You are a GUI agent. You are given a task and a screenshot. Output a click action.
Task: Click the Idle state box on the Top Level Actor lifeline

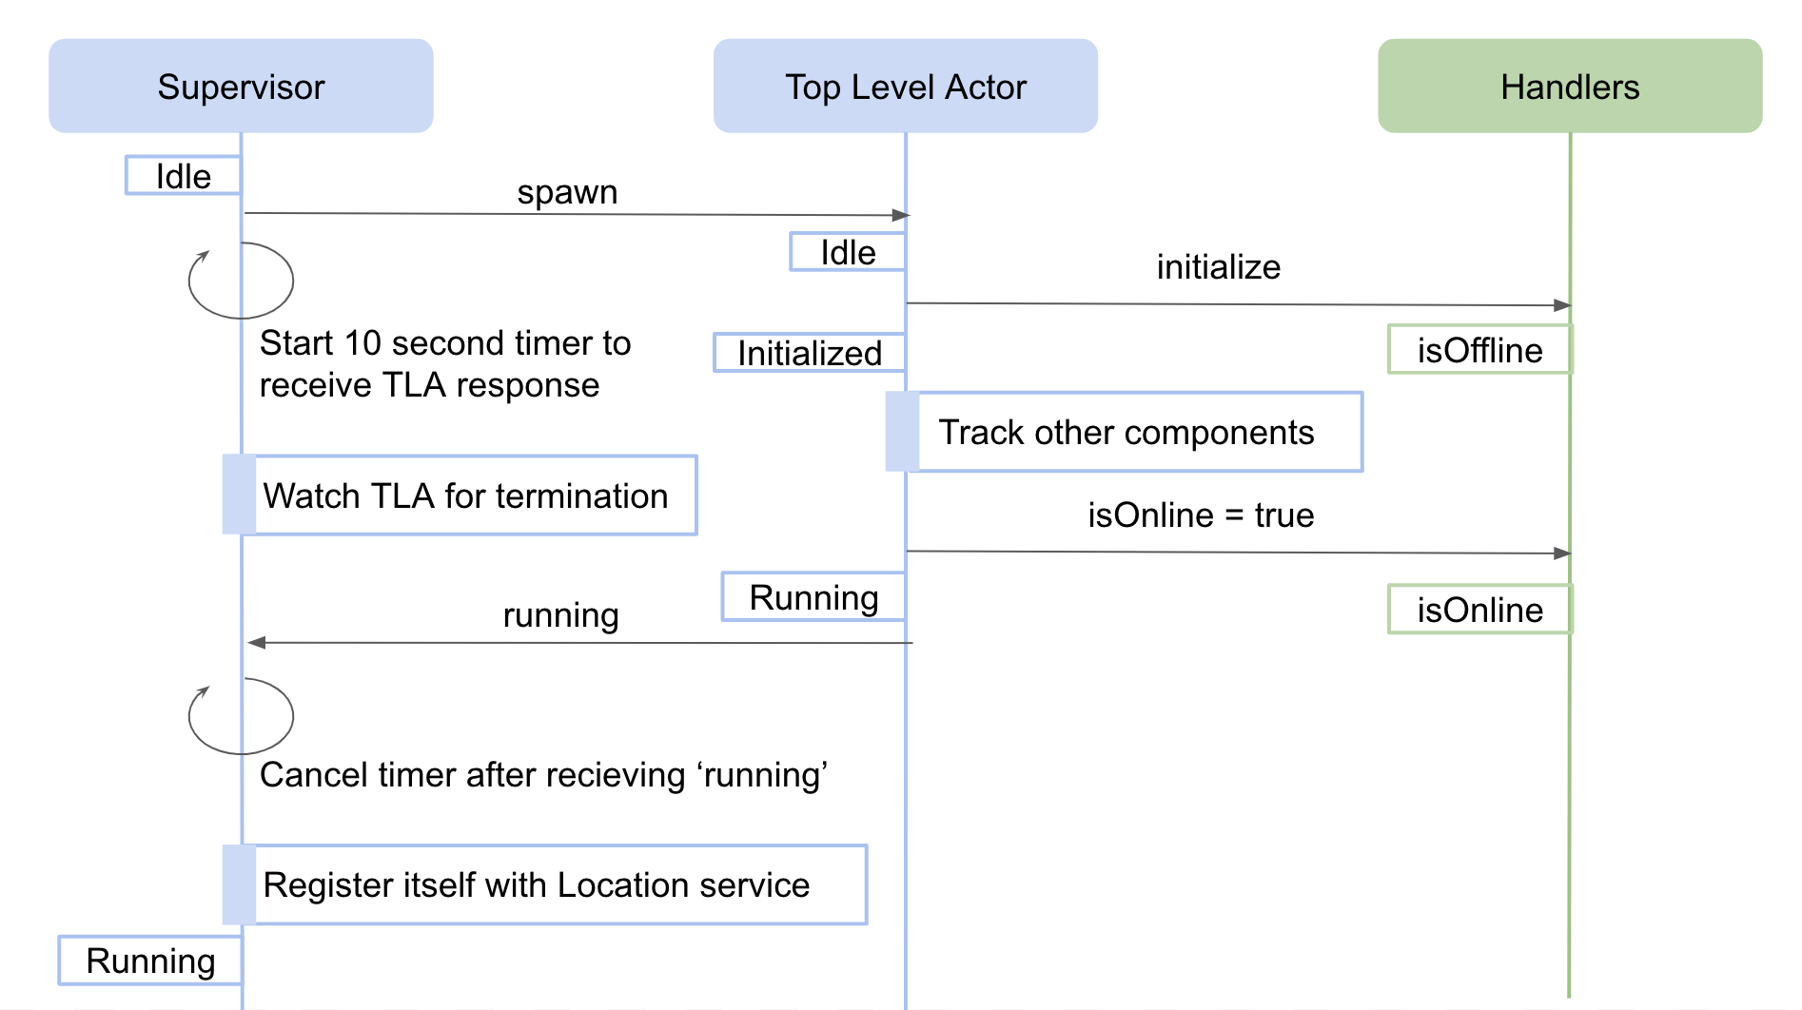[x=847, y=252]
